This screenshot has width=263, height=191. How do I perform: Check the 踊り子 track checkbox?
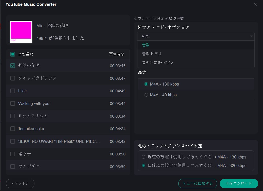click(13, 154)
